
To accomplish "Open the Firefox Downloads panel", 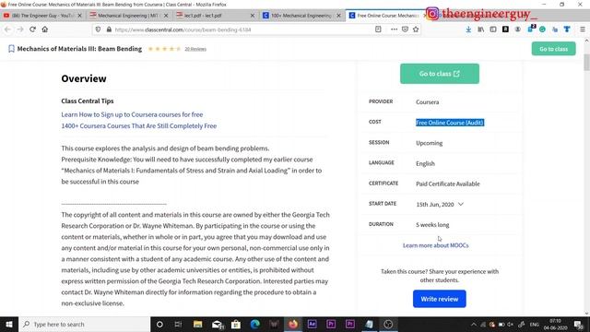I will pyautogui.click(x=468, y=30).
